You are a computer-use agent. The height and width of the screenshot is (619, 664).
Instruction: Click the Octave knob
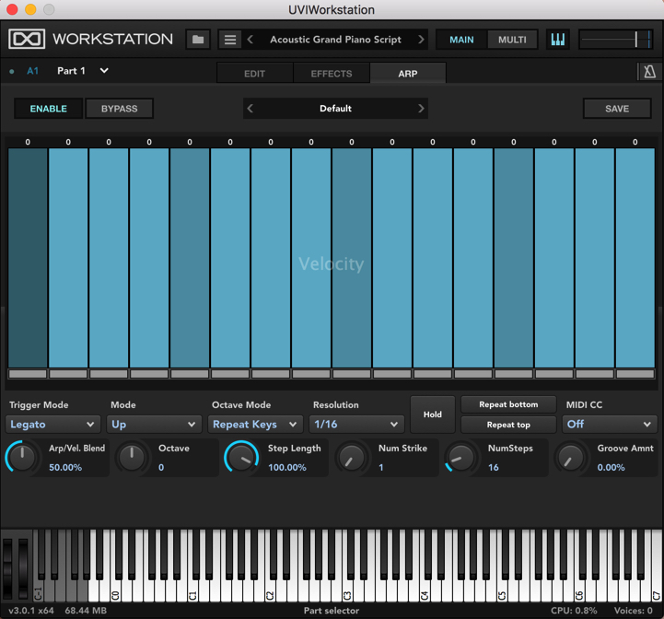click(132, 457)
